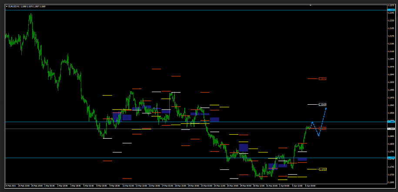
Task: Click the highest price peak near 25 Feb
Action: click(x=30, y=14)
